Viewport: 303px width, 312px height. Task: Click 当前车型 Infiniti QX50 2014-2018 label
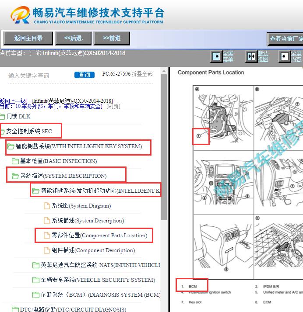[x=63, y=53]
